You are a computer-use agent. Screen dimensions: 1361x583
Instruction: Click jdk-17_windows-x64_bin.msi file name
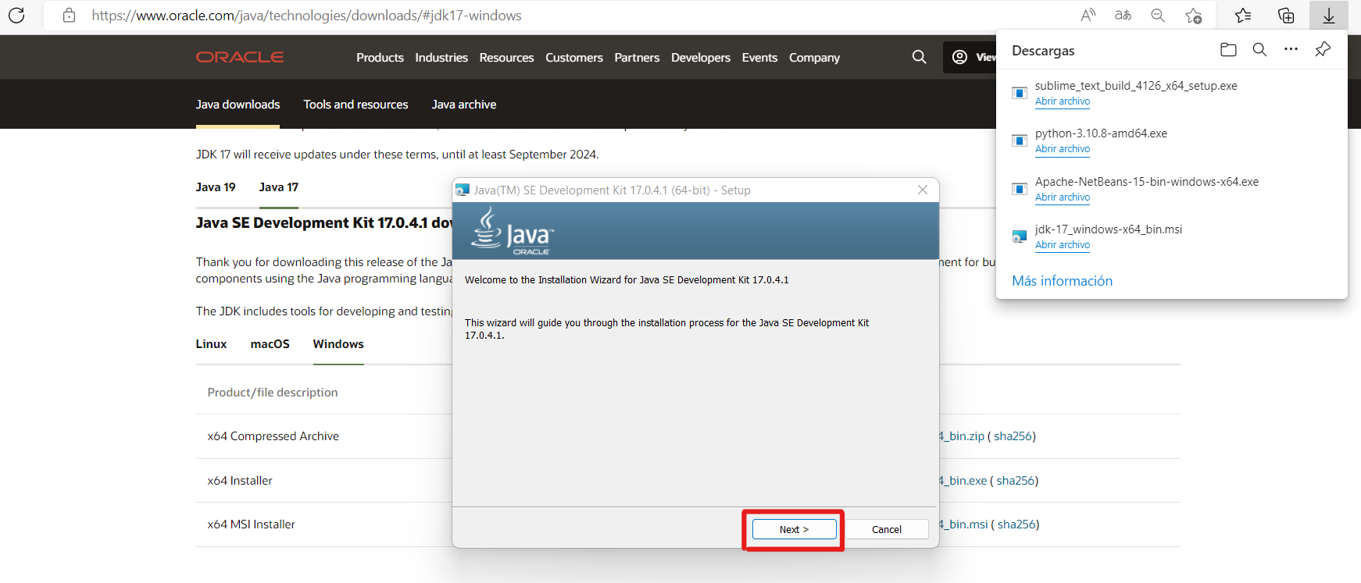click(1109, 229)
